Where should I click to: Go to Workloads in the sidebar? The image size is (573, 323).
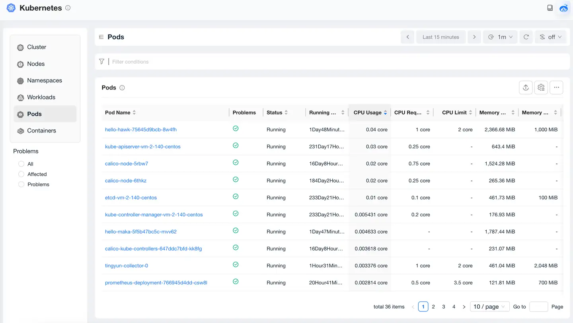41,97
